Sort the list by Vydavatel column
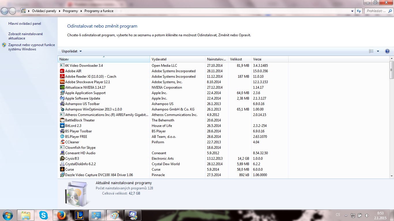This screenshot has width=394, height=221. tap(178, 59)
